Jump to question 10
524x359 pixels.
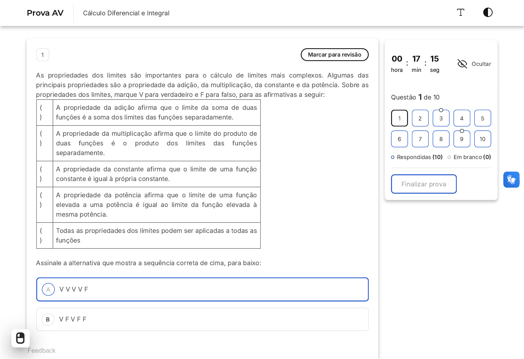[x=482, y=139]
